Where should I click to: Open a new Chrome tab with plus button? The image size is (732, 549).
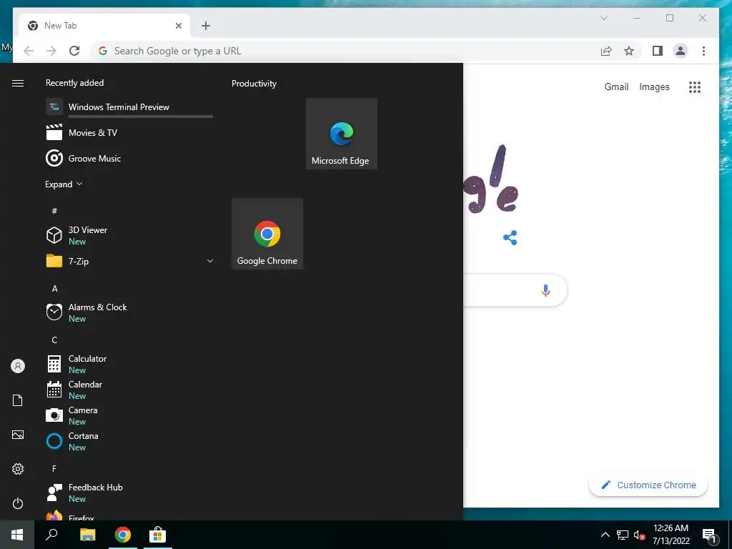pos(206,26)
